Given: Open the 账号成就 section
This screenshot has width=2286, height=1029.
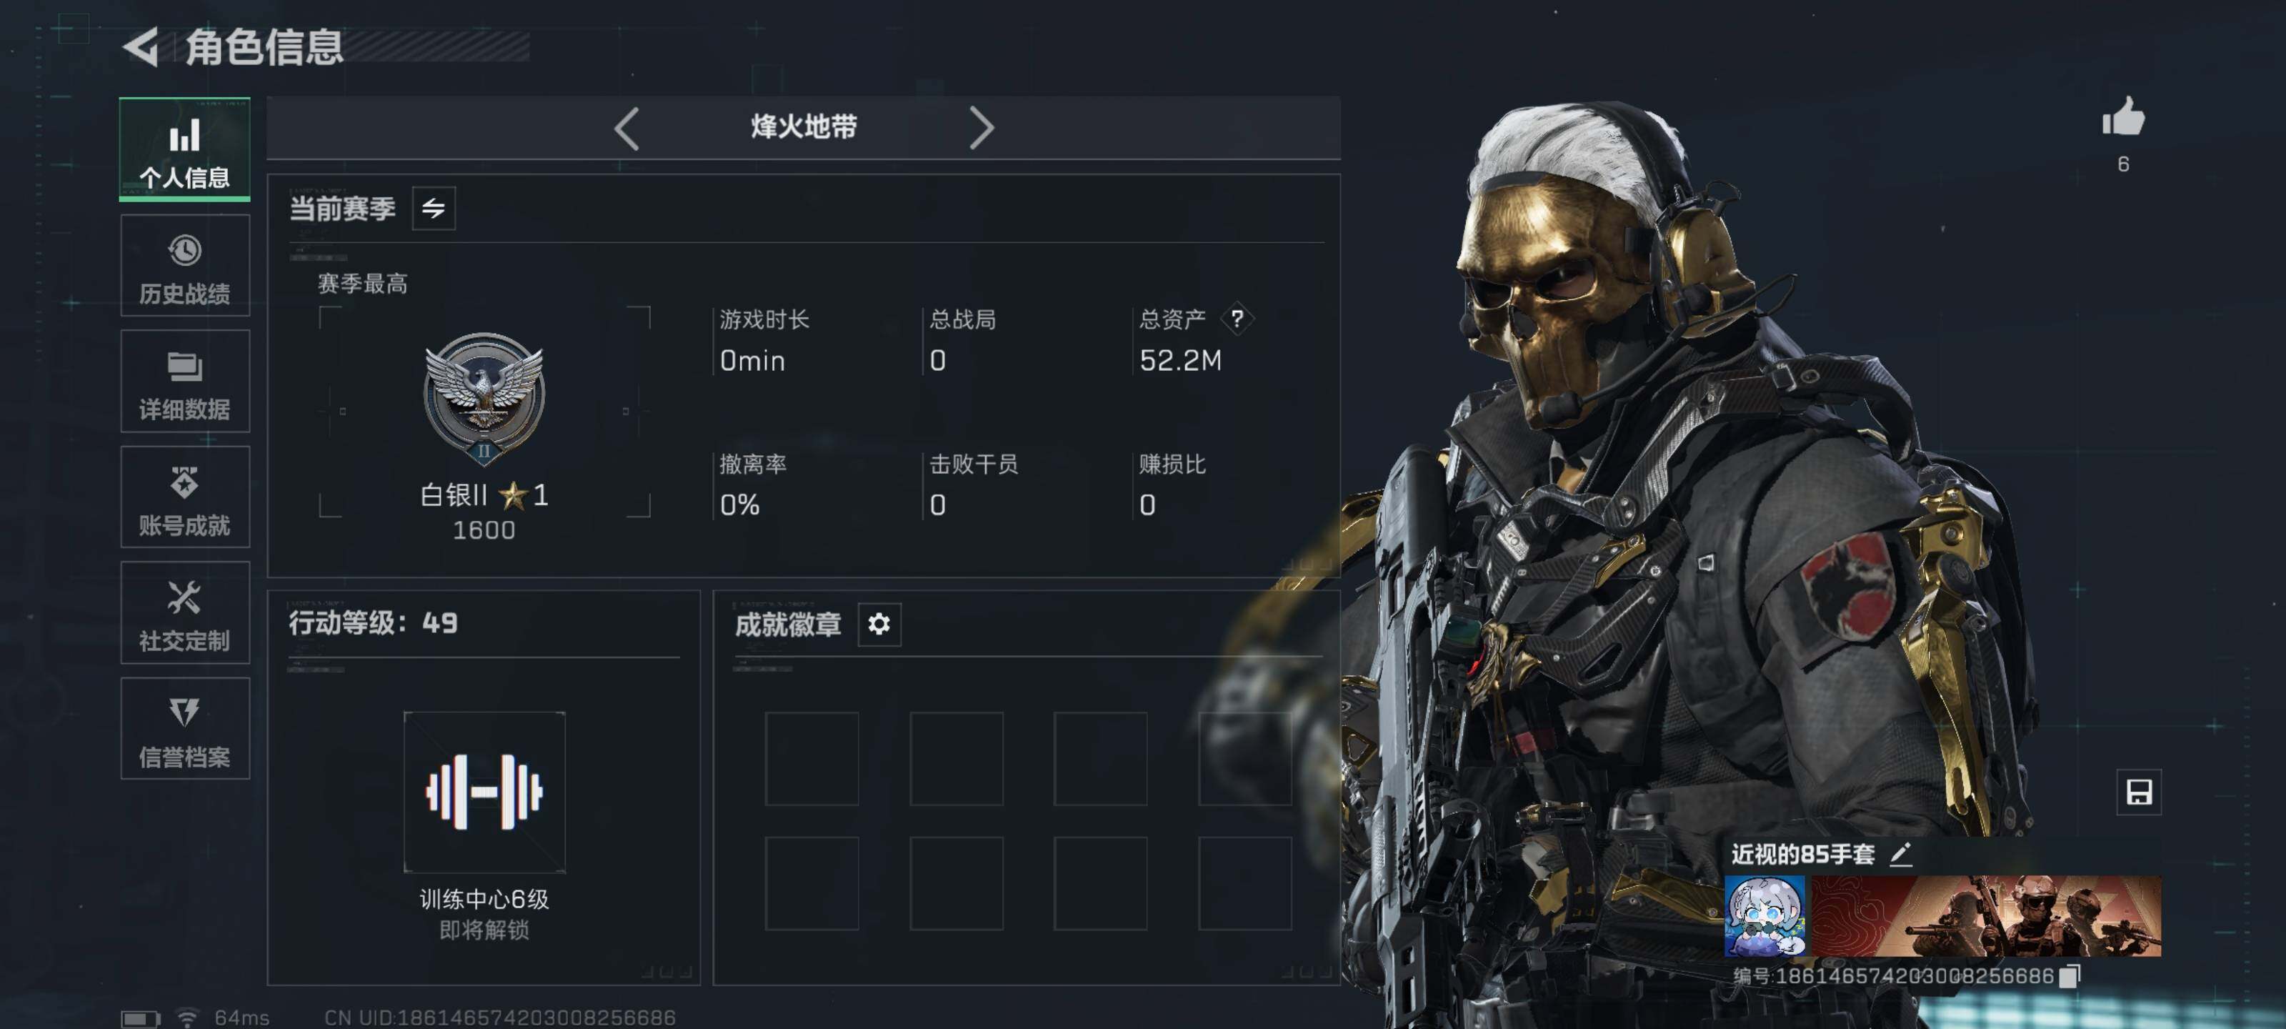Looking at the screenshot, I should coord(184,497).
